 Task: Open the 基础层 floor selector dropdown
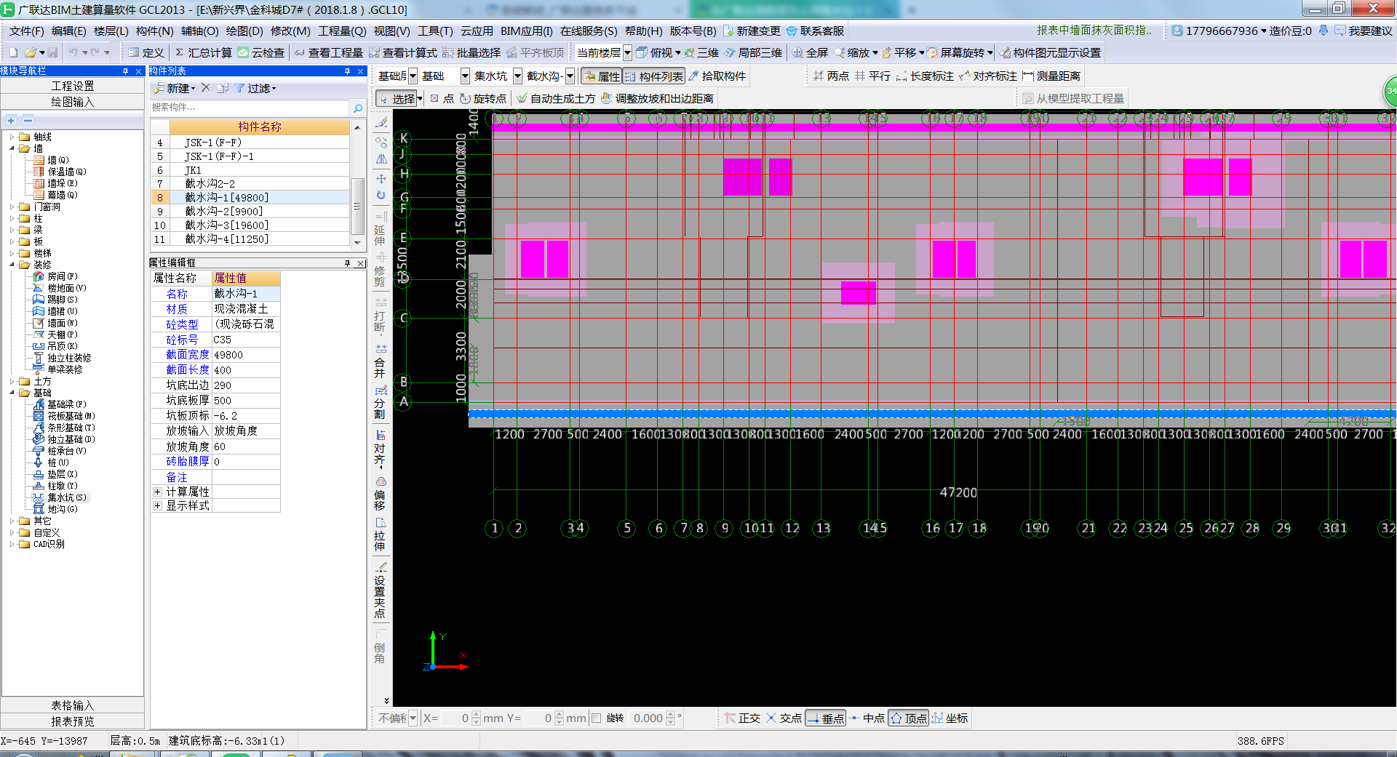click(x=413, y=76)
